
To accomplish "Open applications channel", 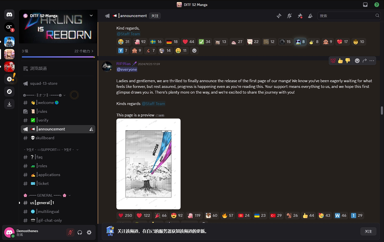I will (58, 175).
